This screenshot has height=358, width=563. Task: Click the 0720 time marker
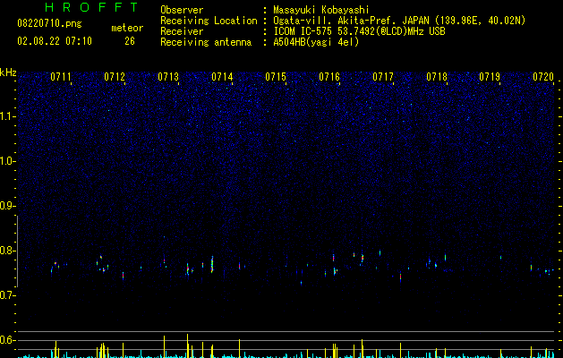coord(543,77)
